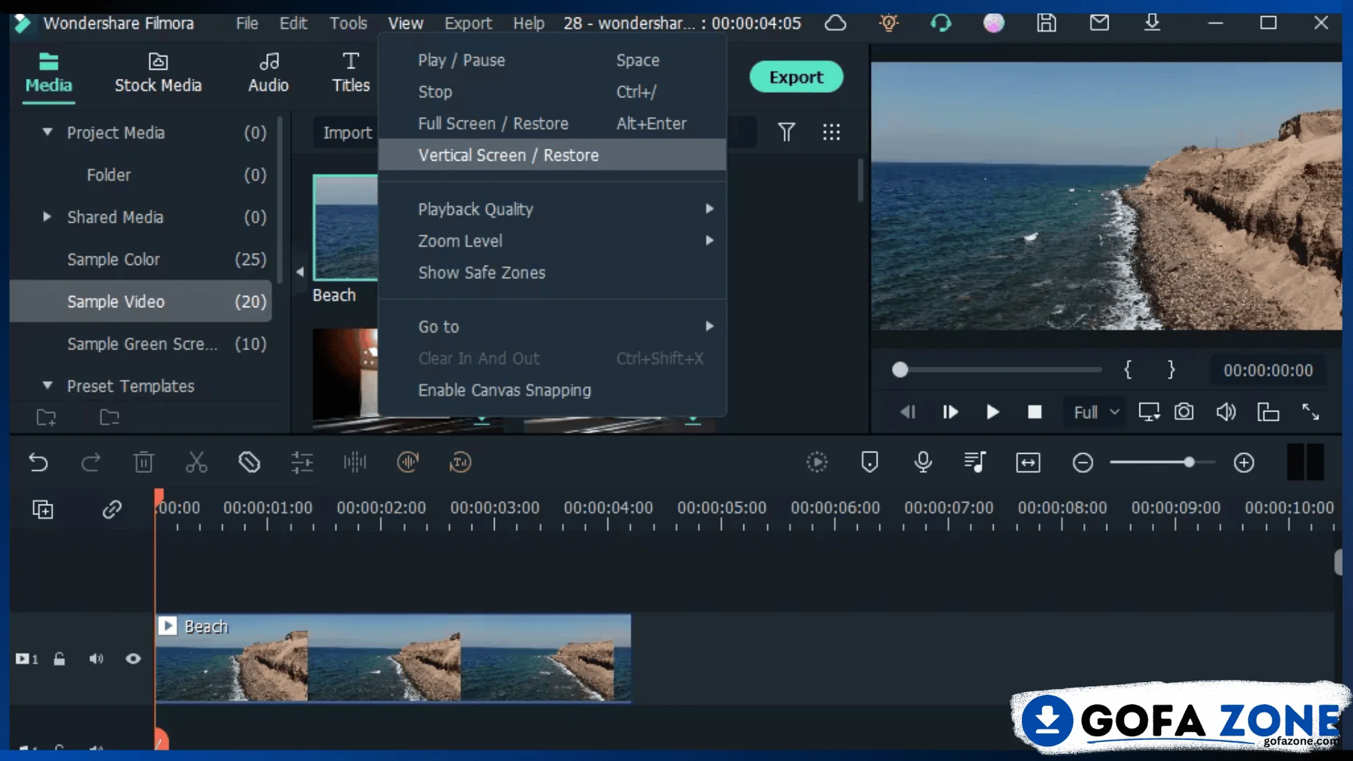
Task: Click the zoom-out minus circle icon
Action: pyautogui.click(x=1082, y=463)
